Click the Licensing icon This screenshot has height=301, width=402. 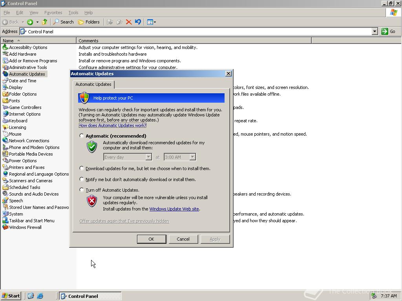click(5, 127)
